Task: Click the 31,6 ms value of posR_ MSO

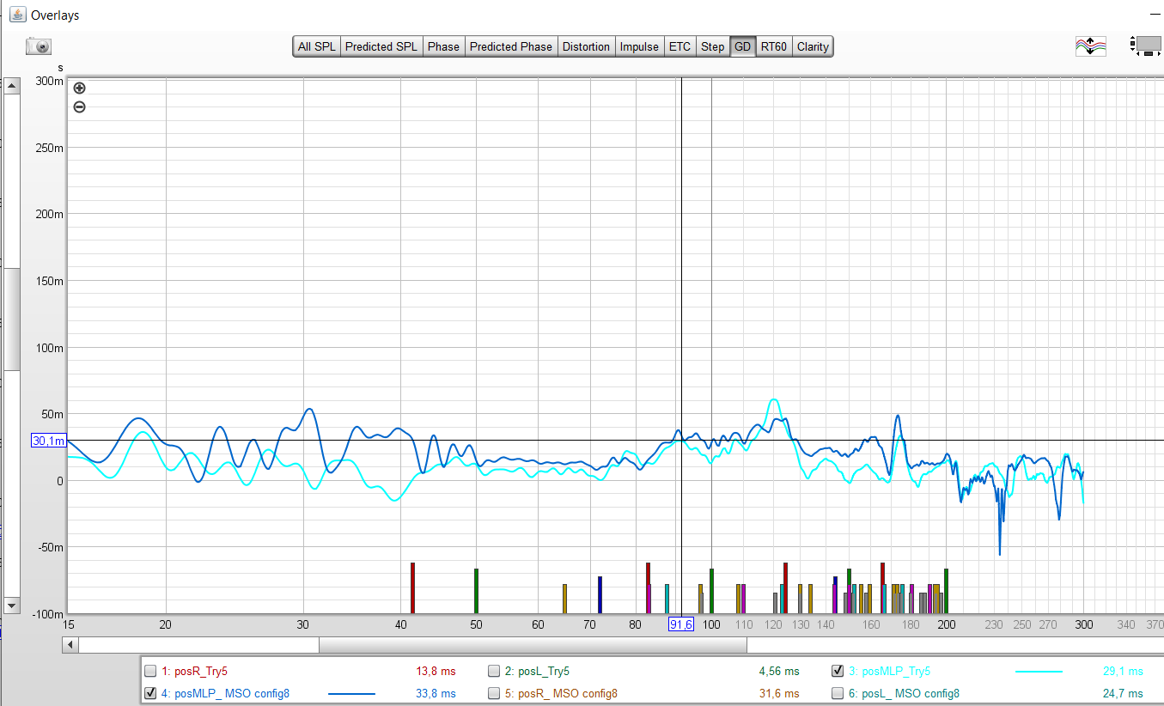Action: pyautogui.click(x=779, y=693)
